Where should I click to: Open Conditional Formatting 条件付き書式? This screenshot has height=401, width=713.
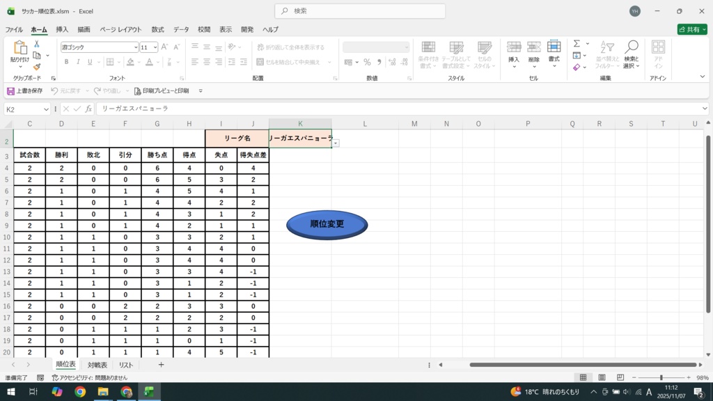(428, 54)
